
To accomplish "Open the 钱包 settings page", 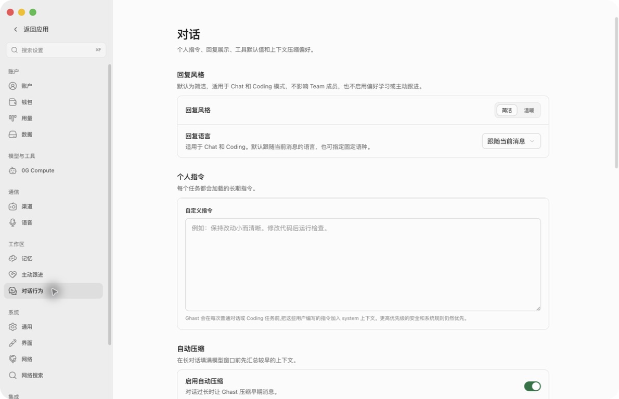I will [53, 102].
